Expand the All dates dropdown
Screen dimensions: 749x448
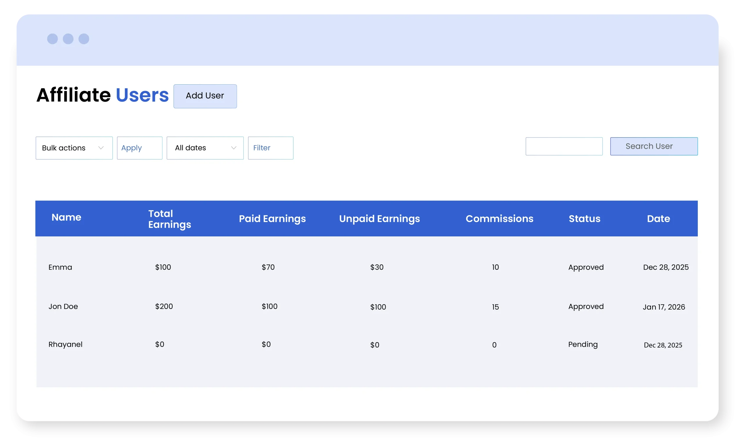coord(205,148)
